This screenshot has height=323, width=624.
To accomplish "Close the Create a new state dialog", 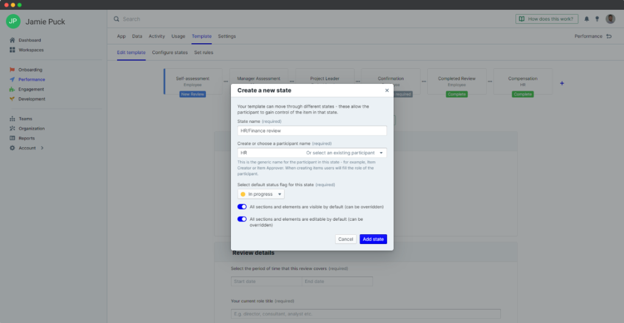I will click(387, 91).
